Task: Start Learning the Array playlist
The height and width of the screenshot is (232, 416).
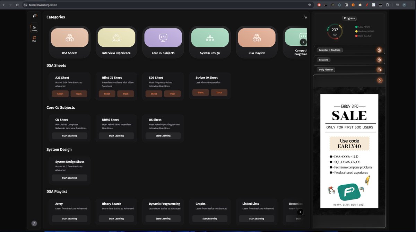Action: pyautogui.click(x=70, y=218)
